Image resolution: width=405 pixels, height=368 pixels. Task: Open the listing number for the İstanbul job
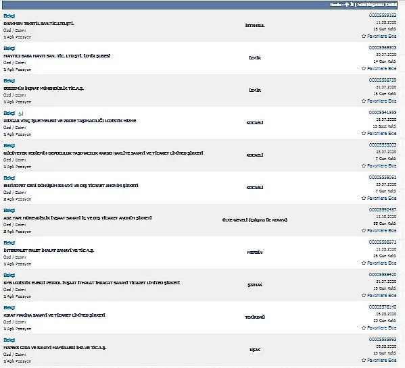(383, 16)
